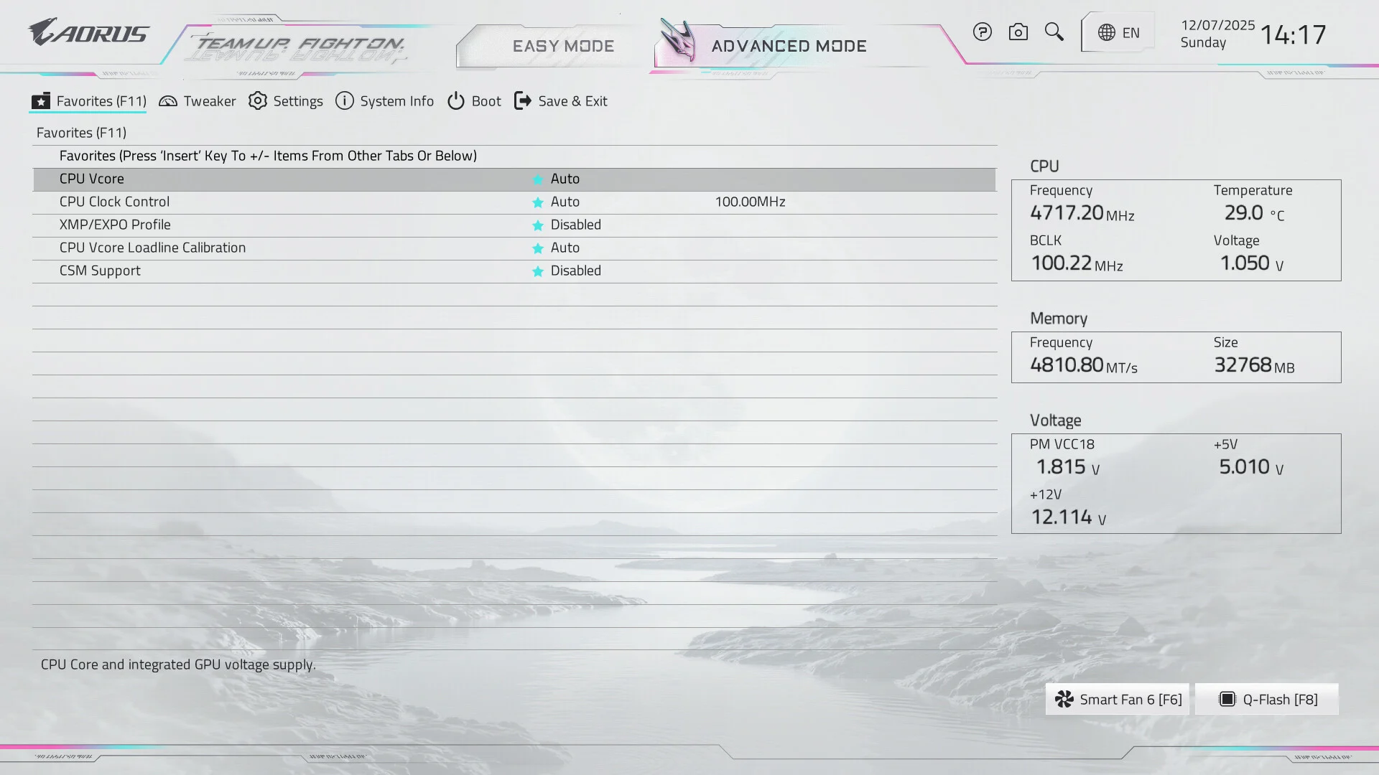Click the help question mark icon
The image size is (1379, 775).
[x=982, y=32]
